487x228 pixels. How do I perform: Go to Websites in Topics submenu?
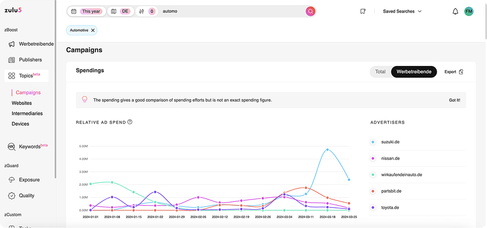pyautogui.click(x=22, y=103)
